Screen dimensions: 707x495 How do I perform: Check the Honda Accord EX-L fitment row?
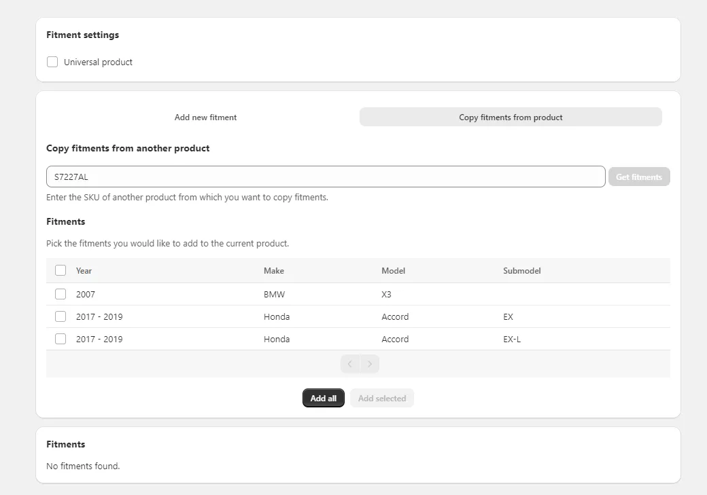[x=61, y=339]
